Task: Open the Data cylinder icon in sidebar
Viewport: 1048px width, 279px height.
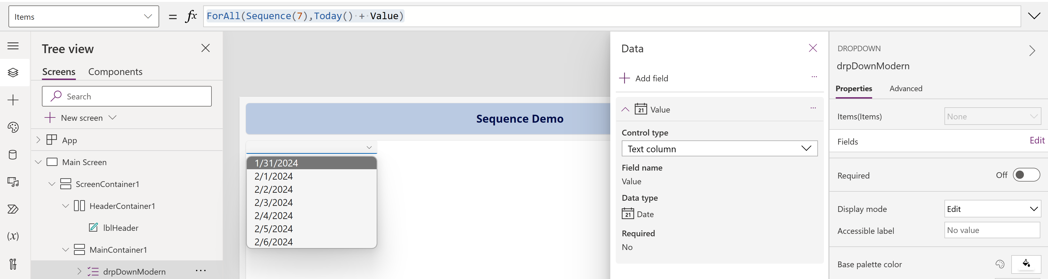Action: [13, 154]
